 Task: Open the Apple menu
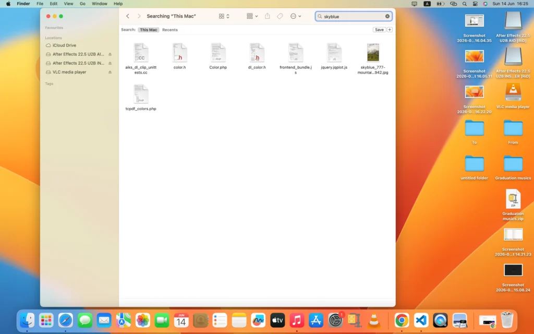[x=8, y=4]
